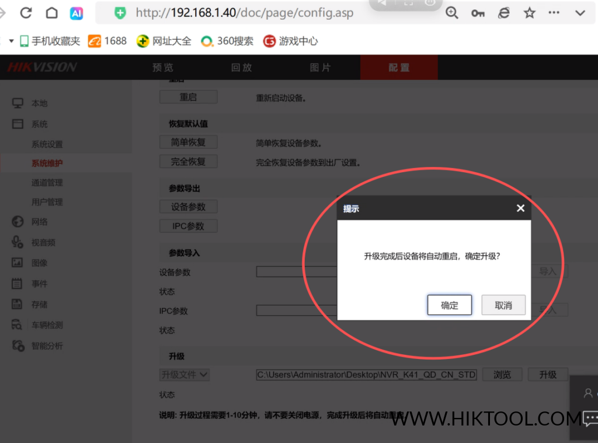598x443 pixels.
Task: Click the user profile icon
Action: [x=589, y=393]
